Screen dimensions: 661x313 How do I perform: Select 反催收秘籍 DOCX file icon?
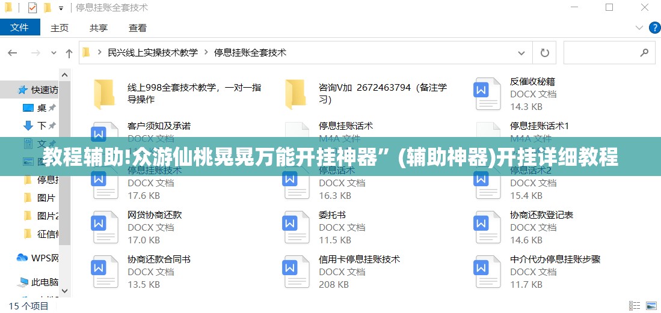[488, 94]
